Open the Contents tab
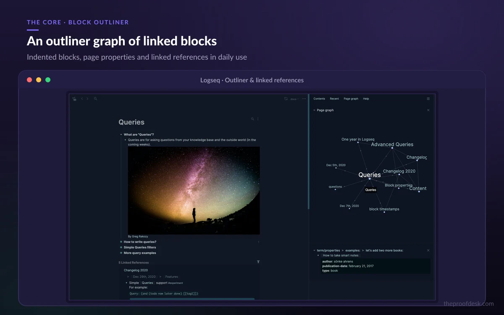This screenshot has height=315, width=504. coord(319,99)
